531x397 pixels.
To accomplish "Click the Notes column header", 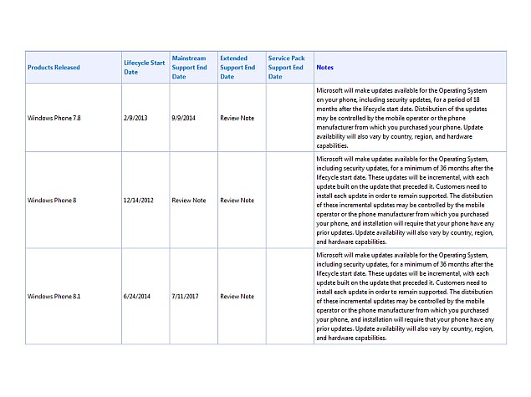I will [x=325, y=68].
